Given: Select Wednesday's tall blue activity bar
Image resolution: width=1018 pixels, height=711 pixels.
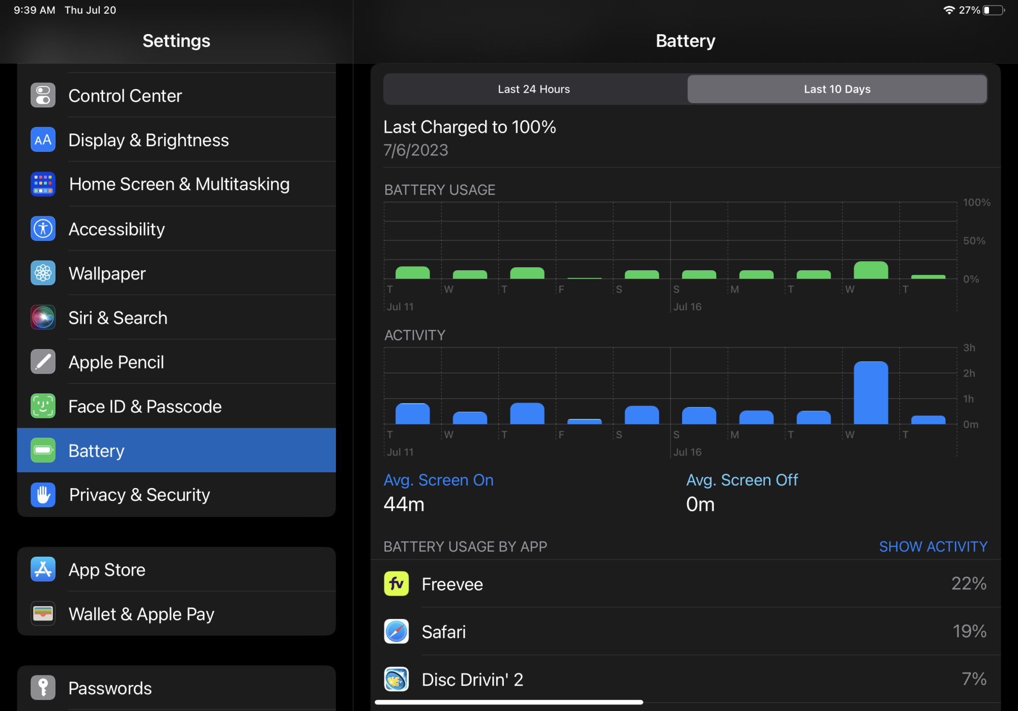Looking at the screenshot, I should (x=870, y=393).
